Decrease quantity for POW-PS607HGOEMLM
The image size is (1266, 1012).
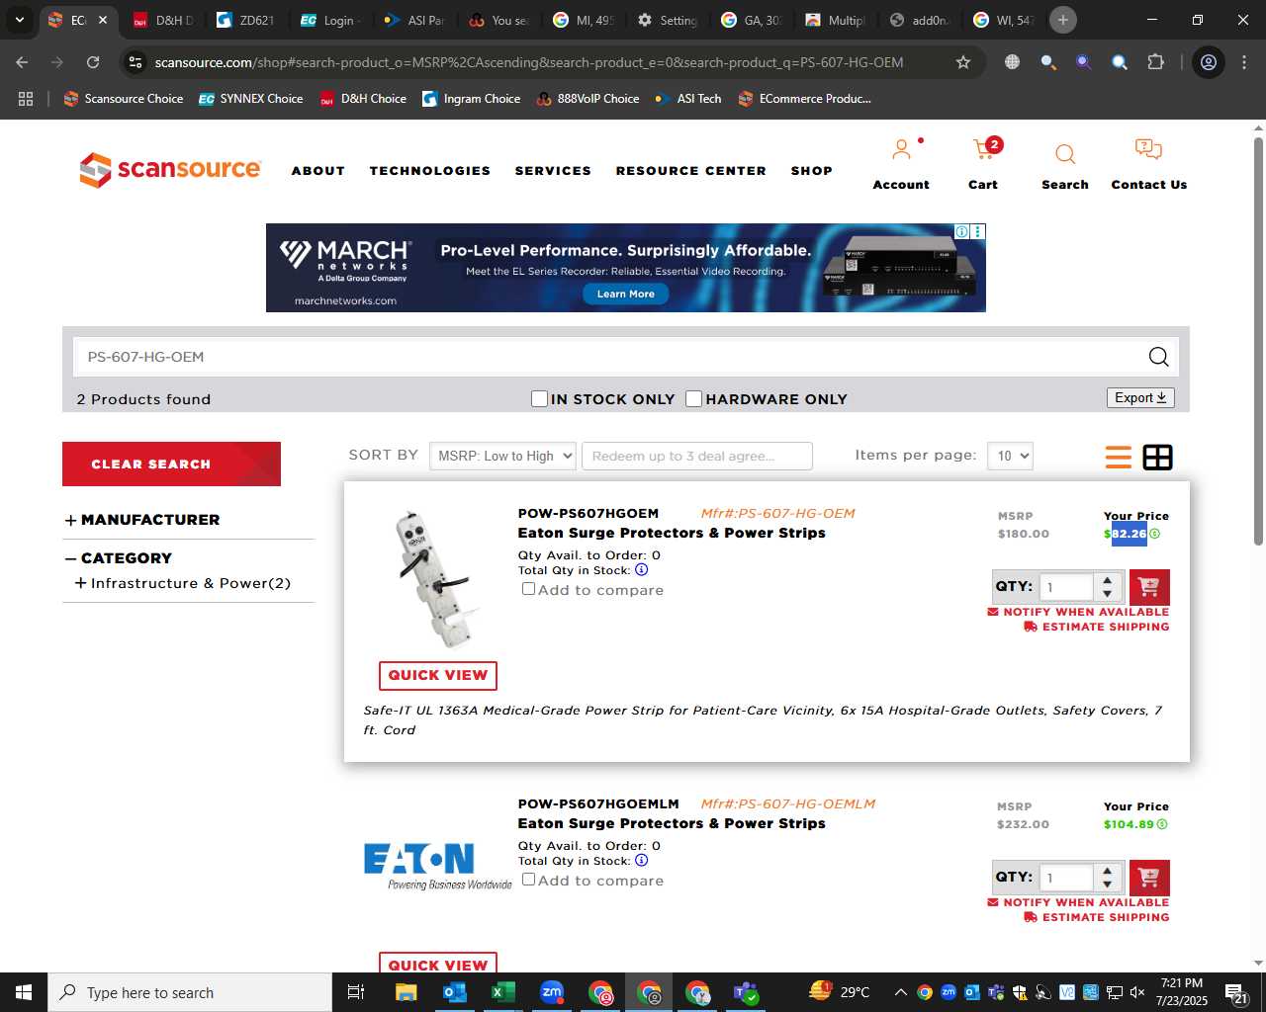(1108, 885)
